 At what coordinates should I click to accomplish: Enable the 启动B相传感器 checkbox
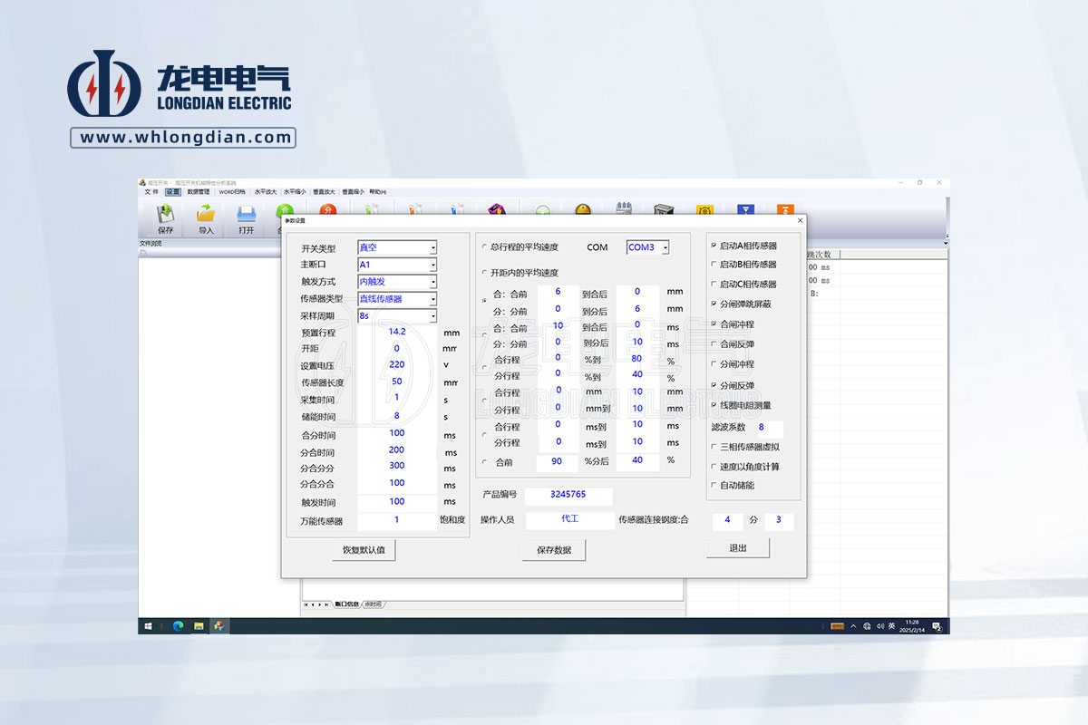point(714,265)
